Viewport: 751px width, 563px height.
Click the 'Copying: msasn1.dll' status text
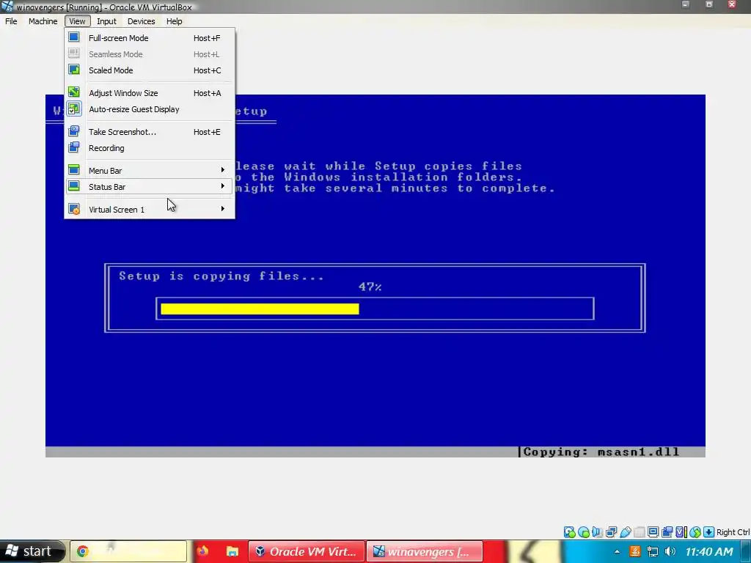click(x=601, y=452)
